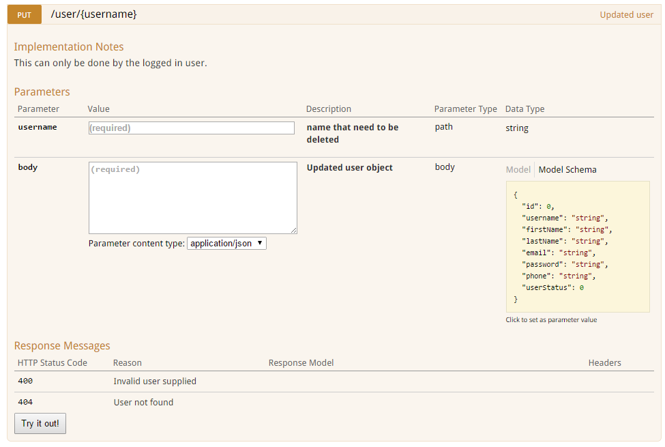Click the 404 HTTP status code

pyautogui.click(x=25, y=402)
